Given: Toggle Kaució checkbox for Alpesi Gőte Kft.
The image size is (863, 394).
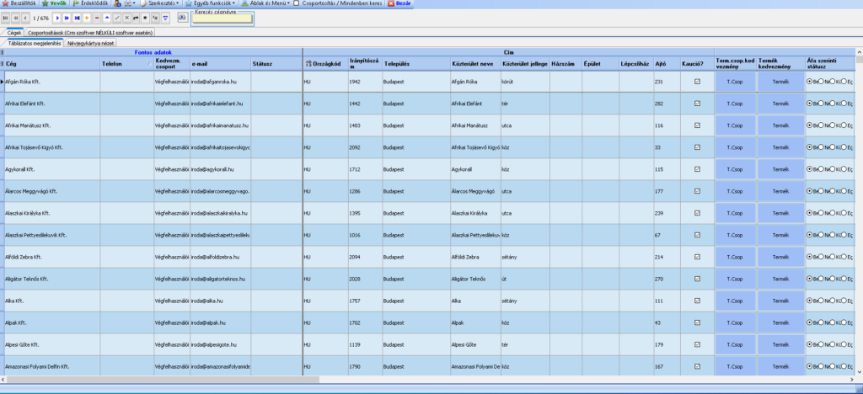Looking at the screenshot, I should click(x=697, y=345).
